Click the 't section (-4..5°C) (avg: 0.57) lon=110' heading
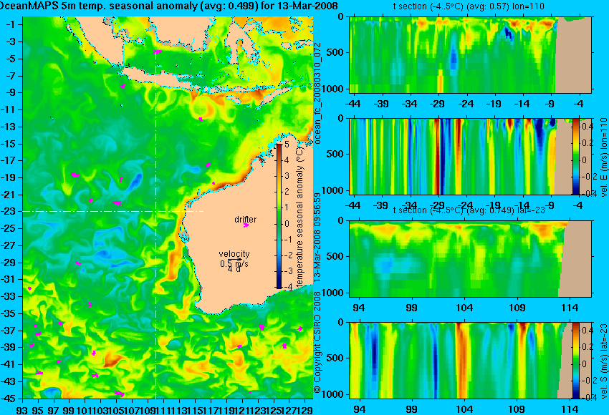Screen dimensions: 609x415 click(x=469, y=6)
